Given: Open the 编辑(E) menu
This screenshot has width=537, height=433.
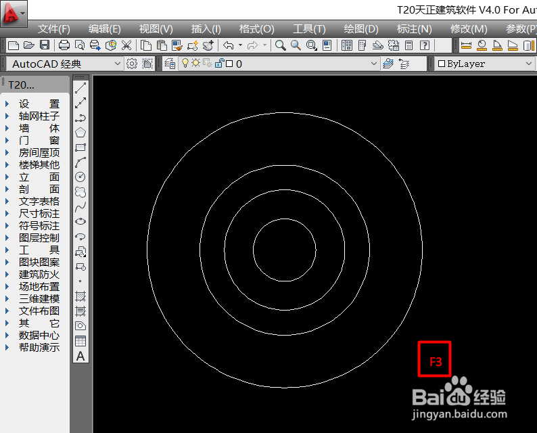Looking at the screenshot, I should tap(104, 29).
